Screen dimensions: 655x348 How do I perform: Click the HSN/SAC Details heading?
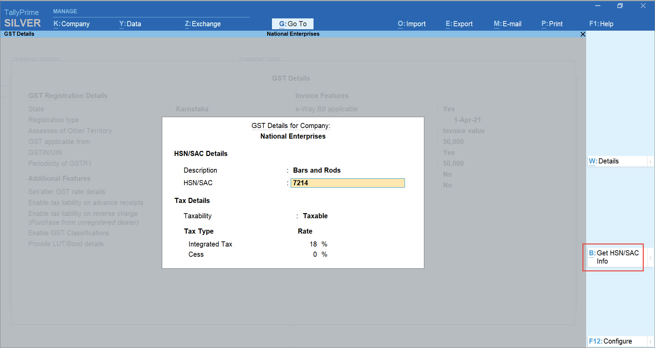[201, 154]
